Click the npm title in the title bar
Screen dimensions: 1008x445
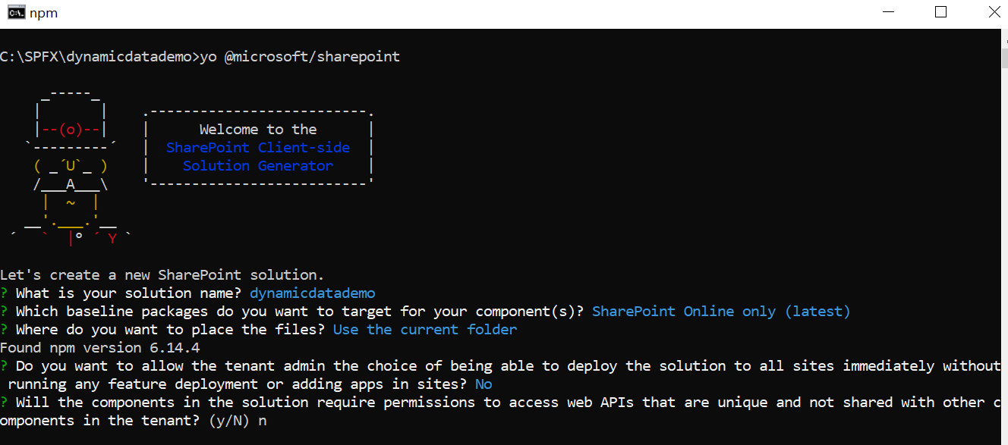[x=43, y=12]
